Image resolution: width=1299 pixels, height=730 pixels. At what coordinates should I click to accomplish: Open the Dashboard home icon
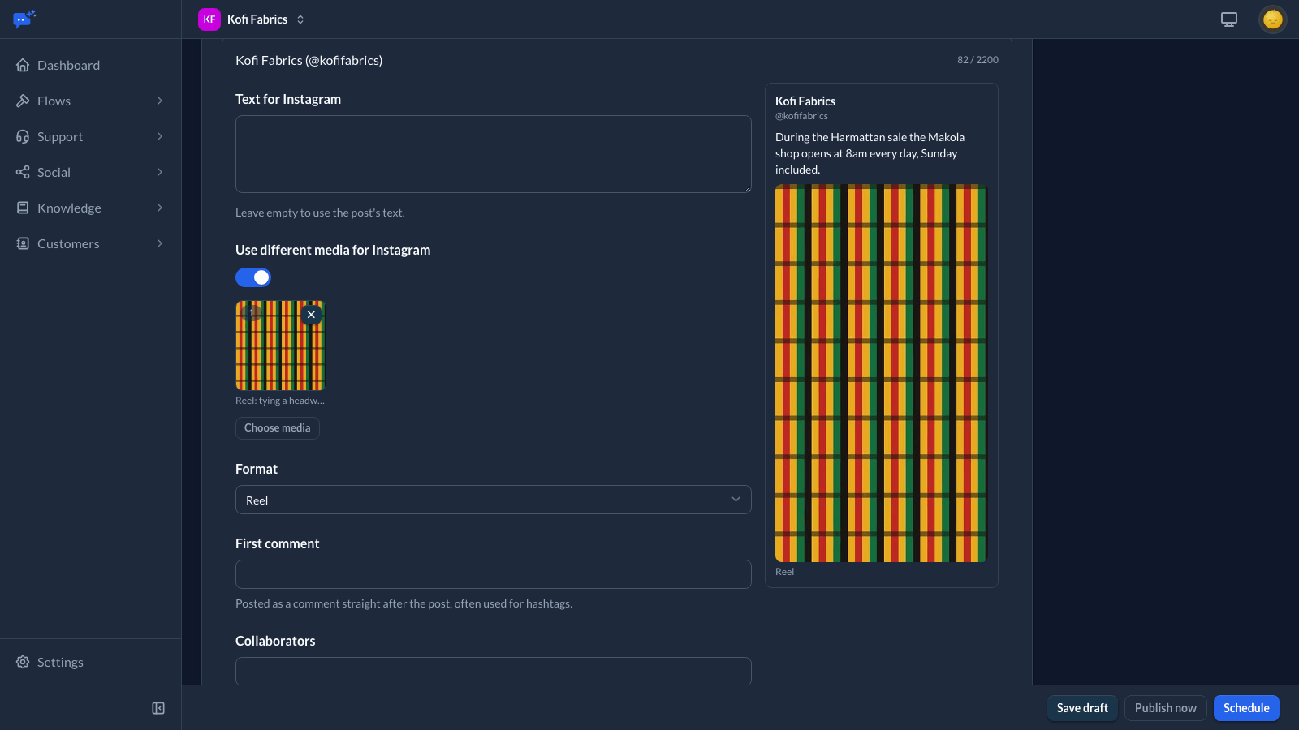(x=23, y=65)
